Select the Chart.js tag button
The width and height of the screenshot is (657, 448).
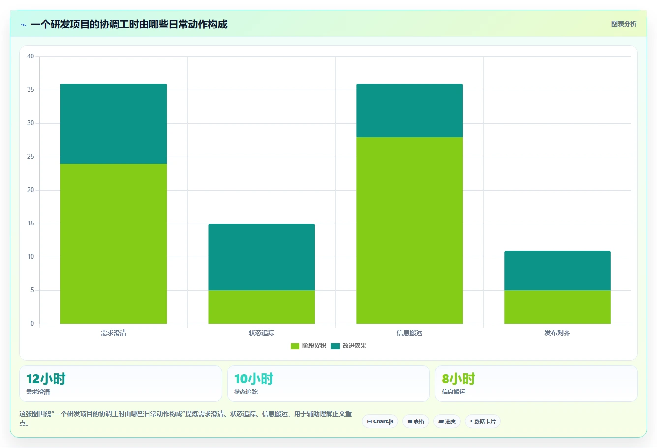coord(380,421)
